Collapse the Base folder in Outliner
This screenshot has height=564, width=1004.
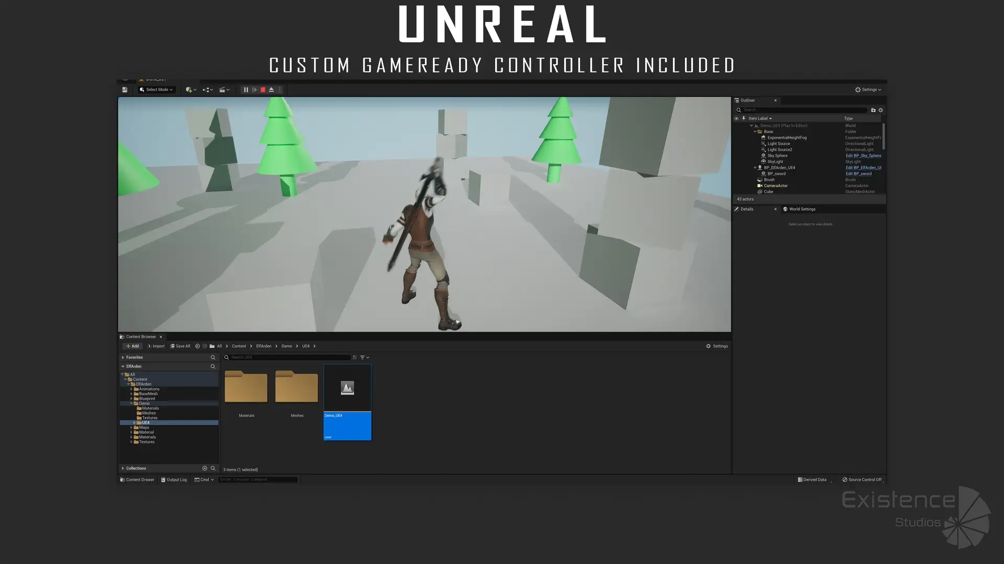755,132
